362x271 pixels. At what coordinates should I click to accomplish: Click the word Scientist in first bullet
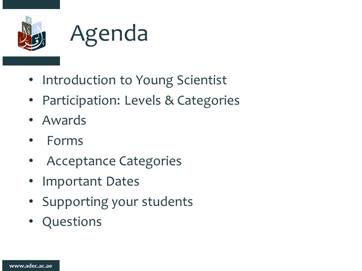click(x=202, y=80)
